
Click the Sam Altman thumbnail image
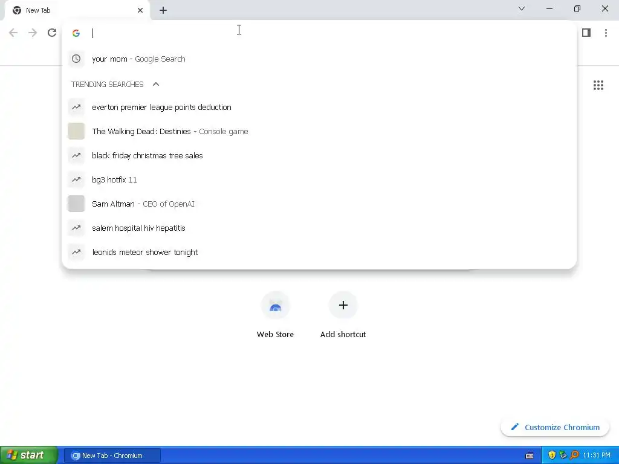pos(76,204)
